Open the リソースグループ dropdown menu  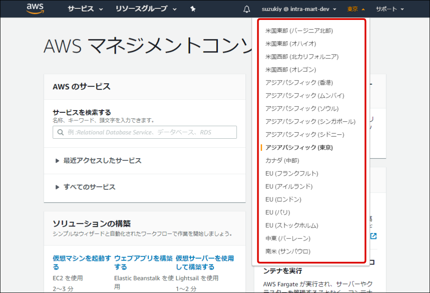click(146, 9)
